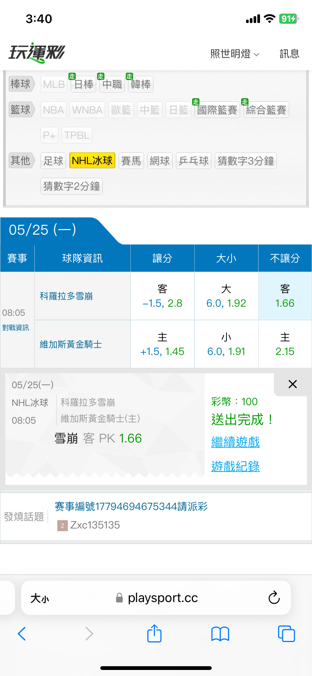Reload the page with the refresh icon
Viewport: 312px width, 676px height.
coord(274,598)
